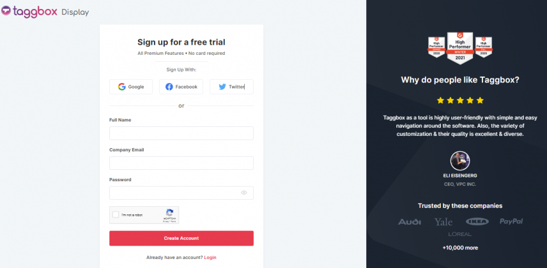Click the center High Performer Winter 2021 badge
Image resolution: width=547 pixels, height=268 pixels.
pos(460,48)
